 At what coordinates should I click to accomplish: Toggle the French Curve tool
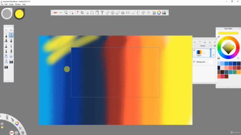click(x=118, y=13)
